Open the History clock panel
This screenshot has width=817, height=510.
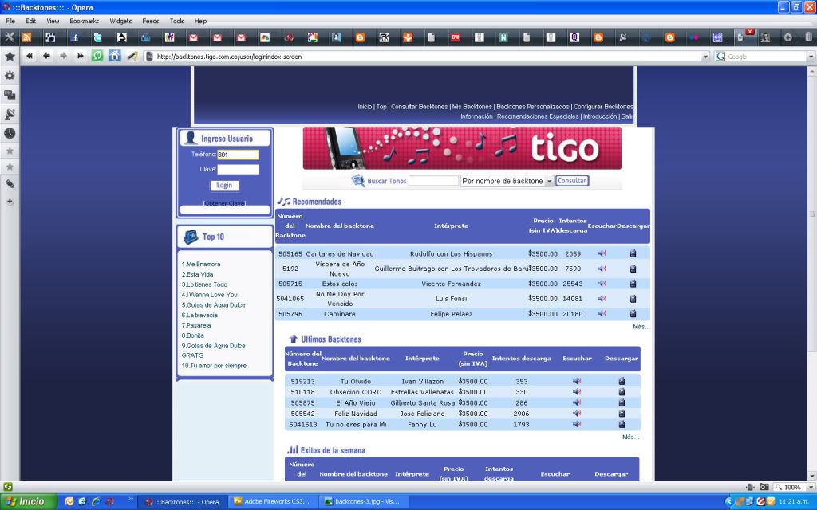(10, 133)
